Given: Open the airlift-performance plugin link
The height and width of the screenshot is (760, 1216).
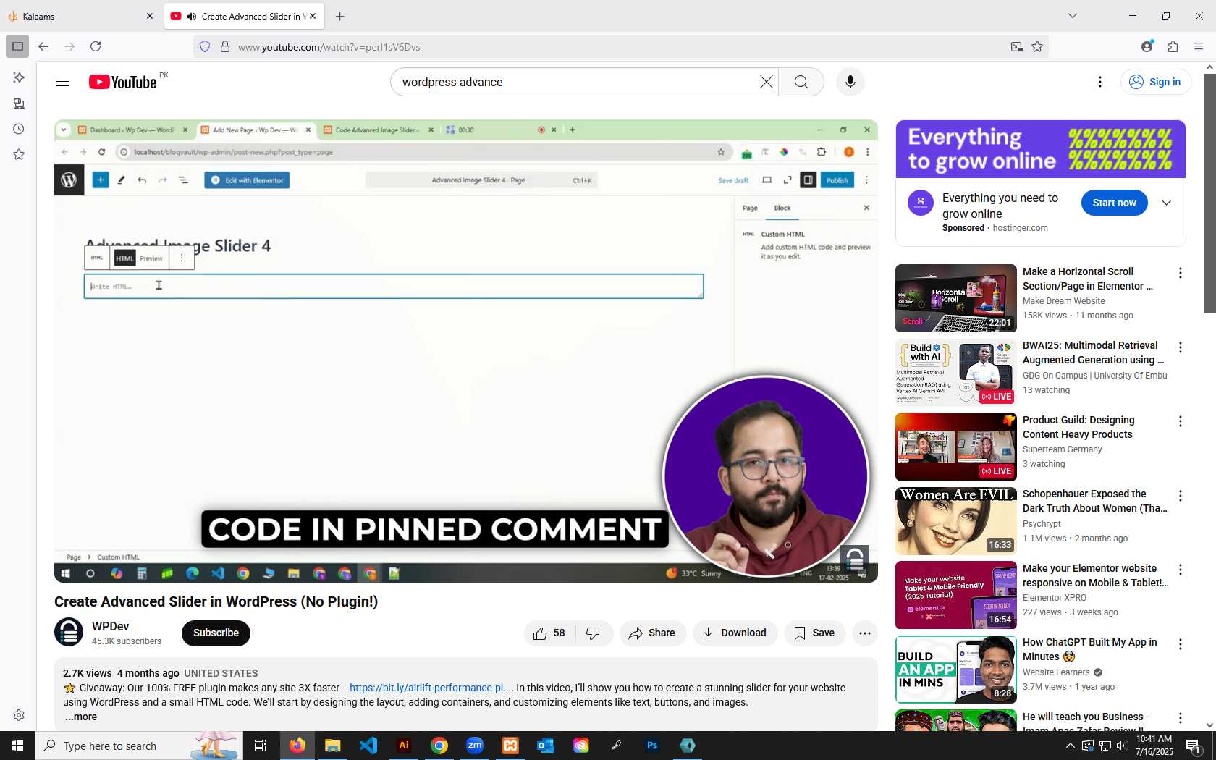Looking at the screenshot, I should tap(431, 688).
